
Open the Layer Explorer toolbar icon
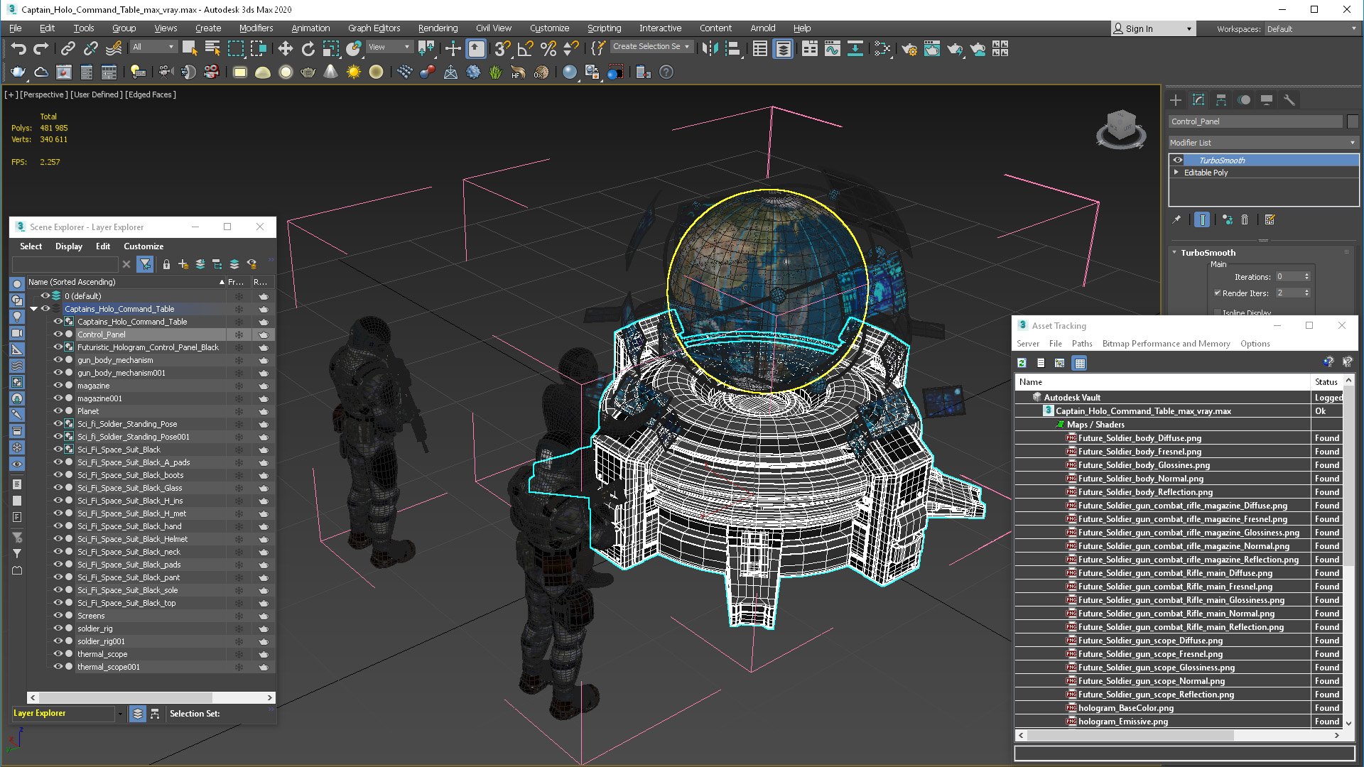click(x=783, y=48)
